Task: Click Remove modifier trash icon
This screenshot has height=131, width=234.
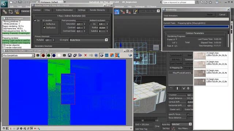Action: [188, 88]
